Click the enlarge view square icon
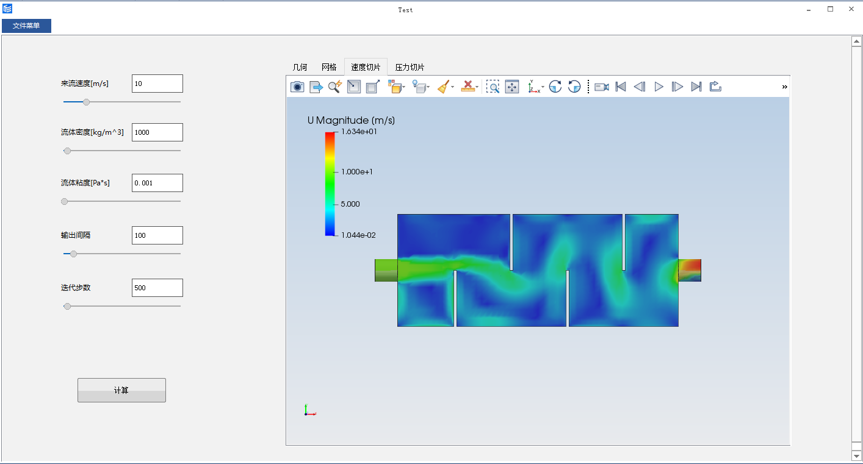Viewport: 863px width, 464px height. 373,87
